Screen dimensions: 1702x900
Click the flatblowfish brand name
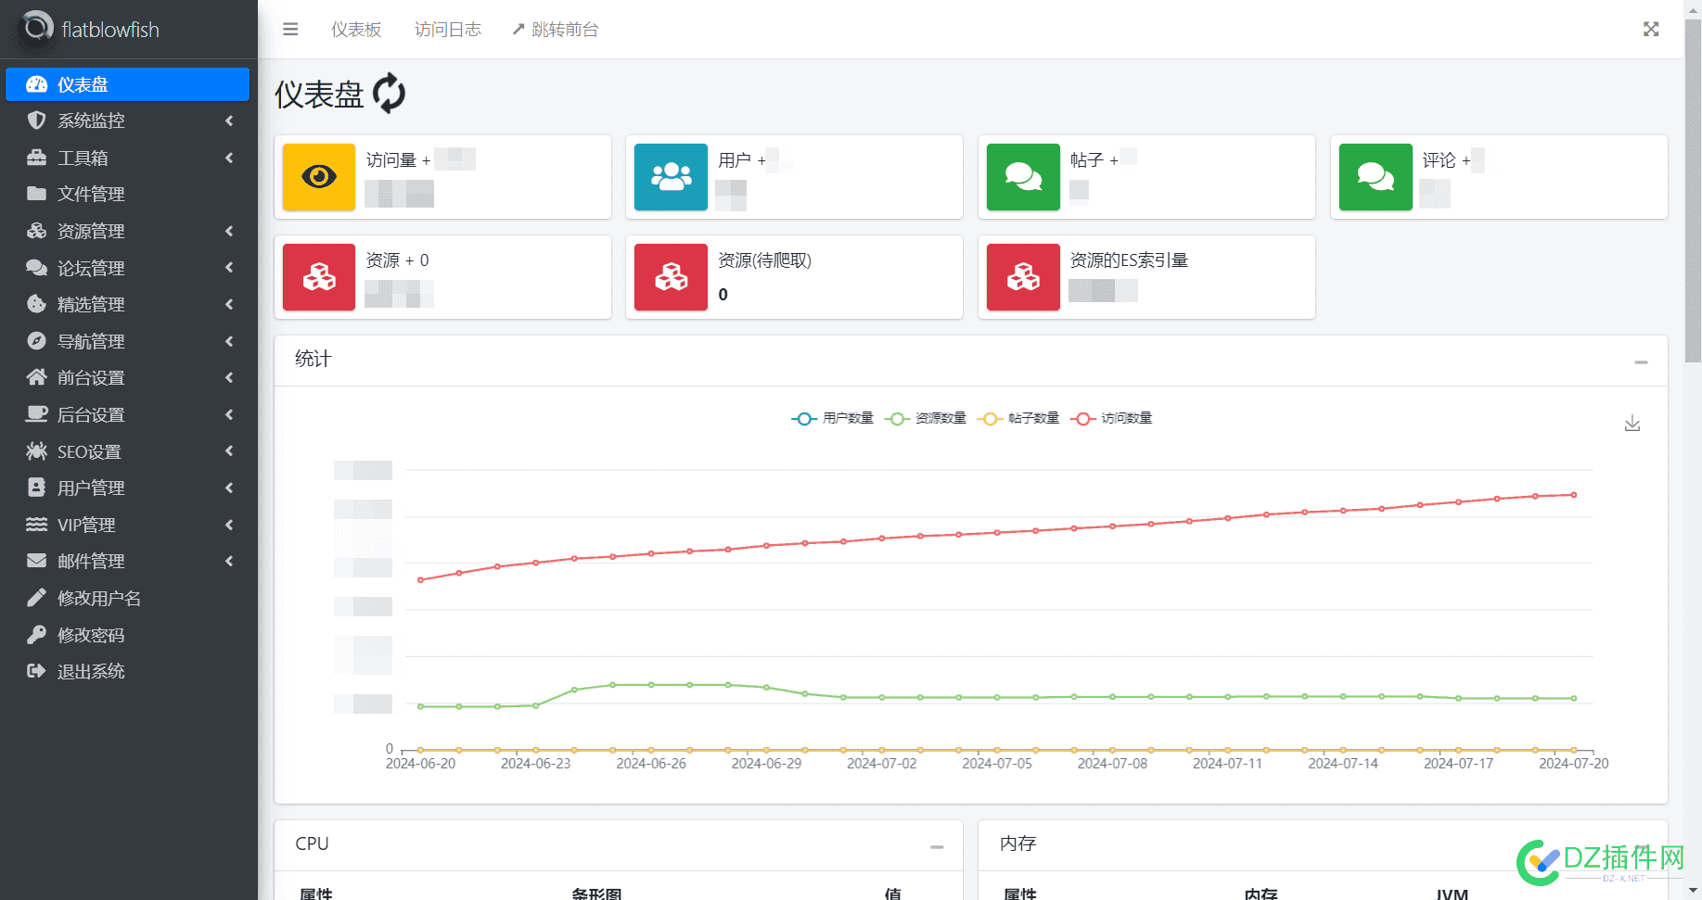(x=110, y=30)
